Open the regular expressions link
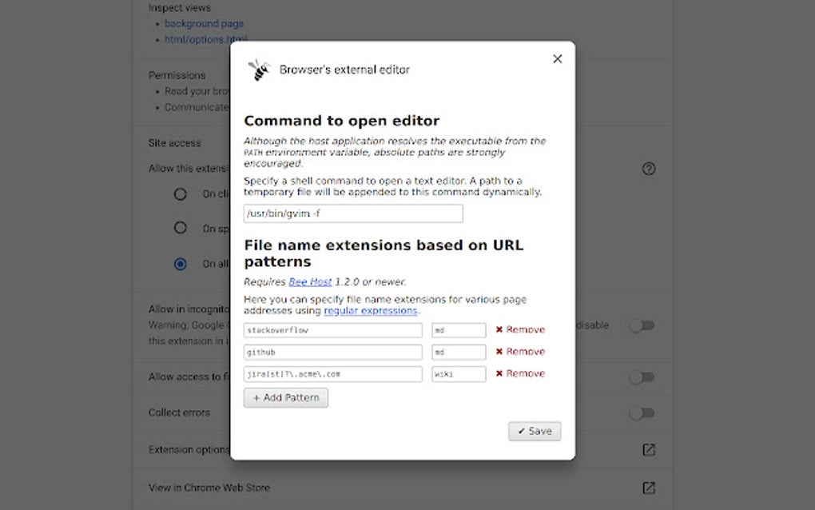The width and height of the screenshot is (815, 510). (370, 311)
